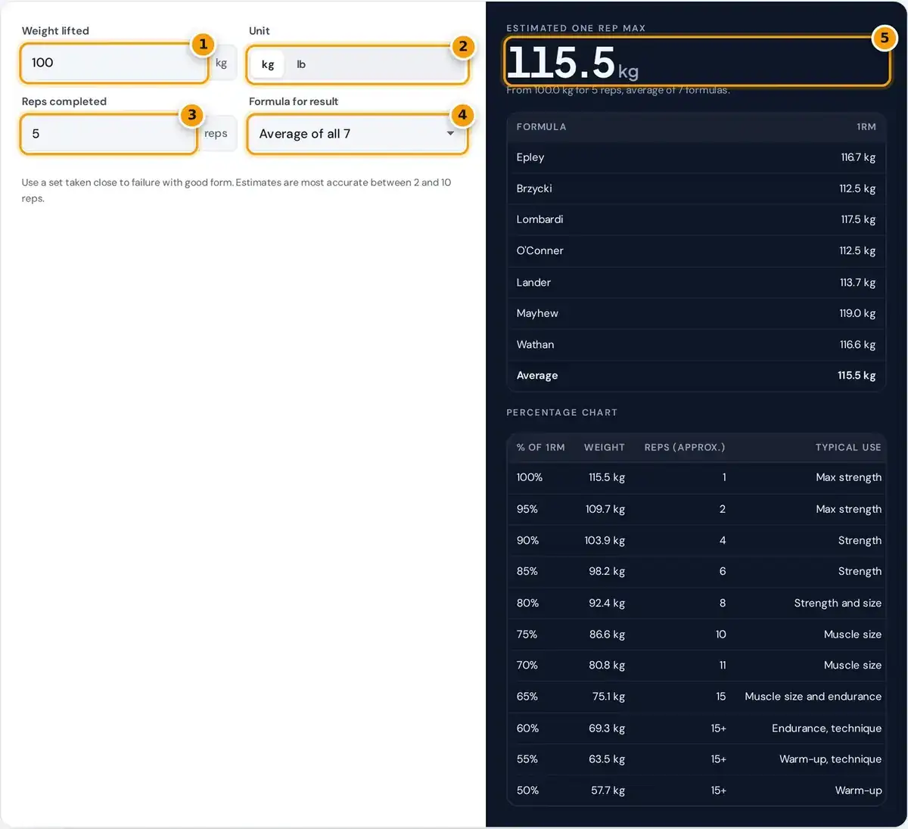Screen dimensions: 908x829
Task: Select the Mayhew formula row
Action: coord(695,313)
